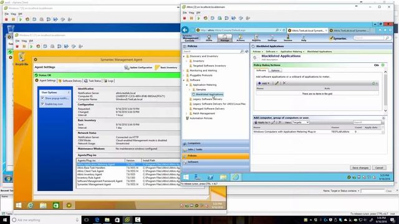Screen dimensions: 399x224
Task: Click browser back arrow in Altiris VM
Action: click(x=185, y=30)
